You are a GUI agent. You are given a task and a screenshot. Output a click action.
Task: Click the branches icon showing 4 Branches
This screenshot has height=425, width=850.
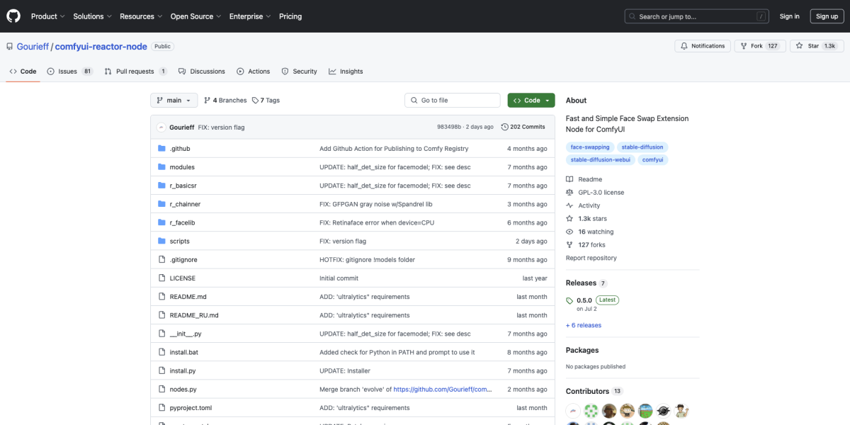tap(208, 101)
